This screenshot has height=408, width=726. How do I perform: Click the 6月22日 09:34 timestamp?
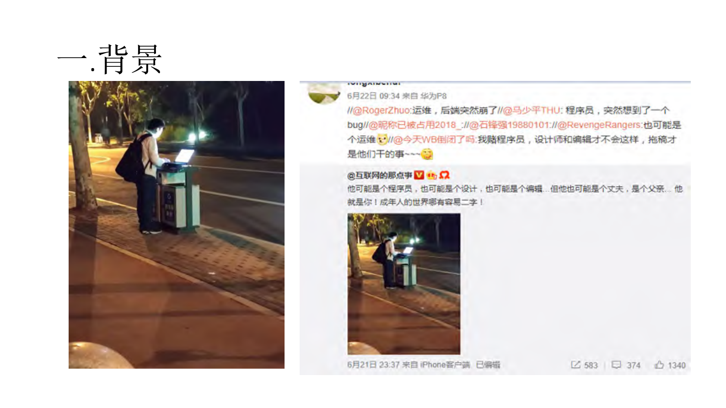373,96
